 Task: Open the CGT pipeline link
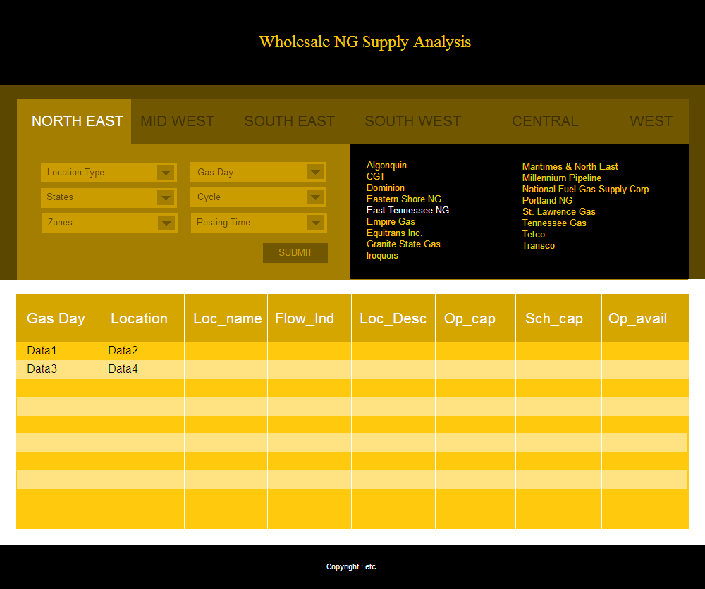pos(376,177)
